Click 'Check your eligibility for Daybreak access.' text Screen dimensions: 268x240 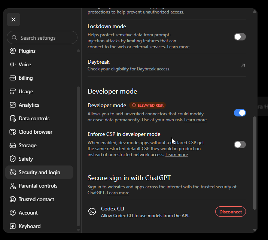coord(129,69)
